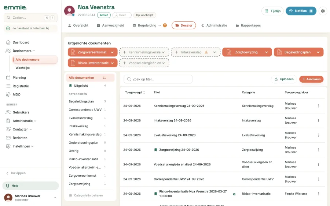Expand Begeleidingsplan featured document dropdown
Screen dimensions: 330x206
tap(318, 52)
